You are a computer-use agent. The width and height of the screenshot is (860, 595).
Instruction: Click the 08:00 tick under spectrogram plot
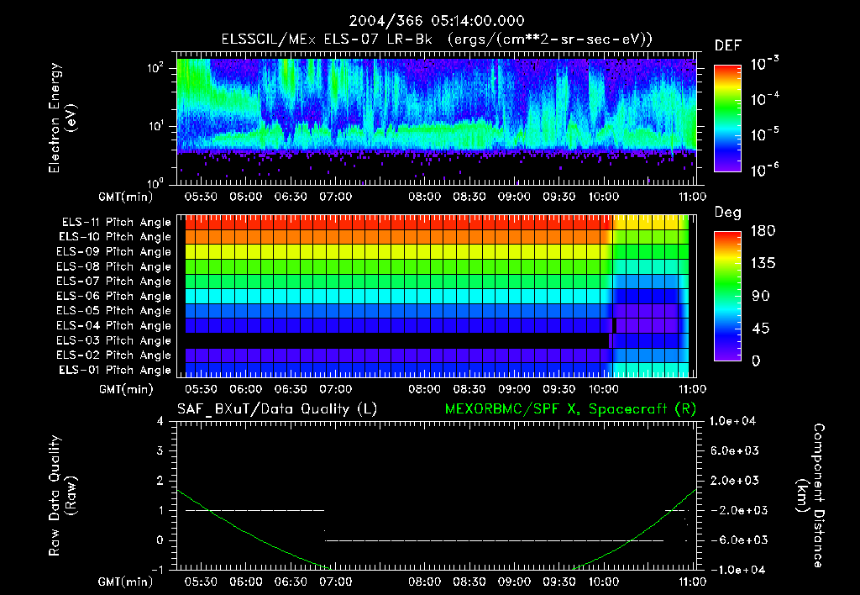[424, 197]
